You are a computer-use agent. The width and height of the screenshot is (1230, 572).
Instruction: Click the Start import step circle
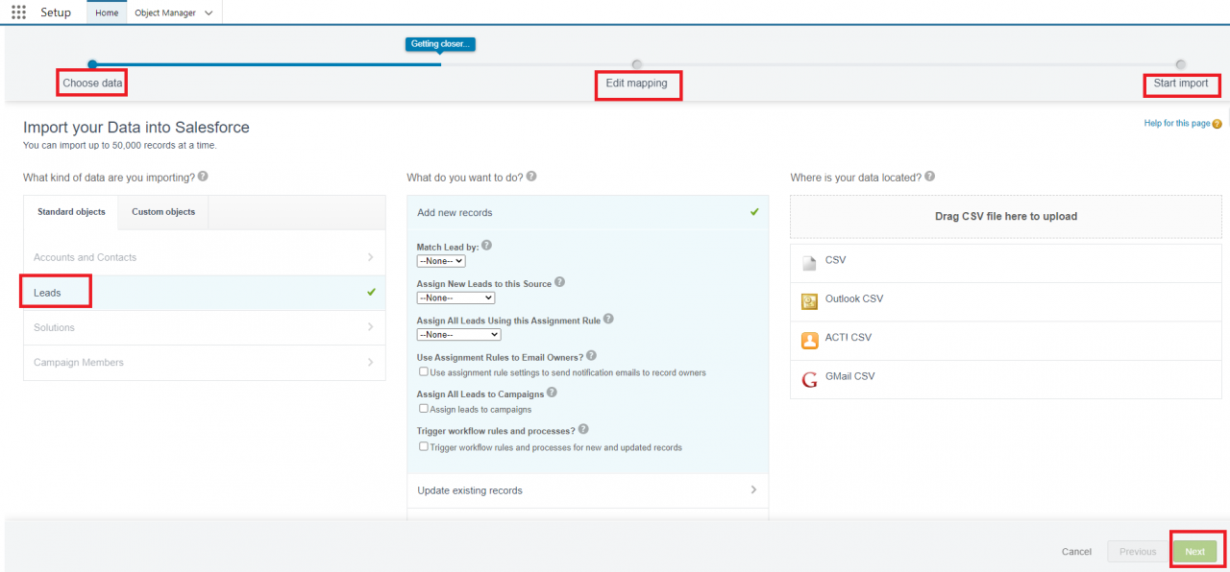point(1180,64)
